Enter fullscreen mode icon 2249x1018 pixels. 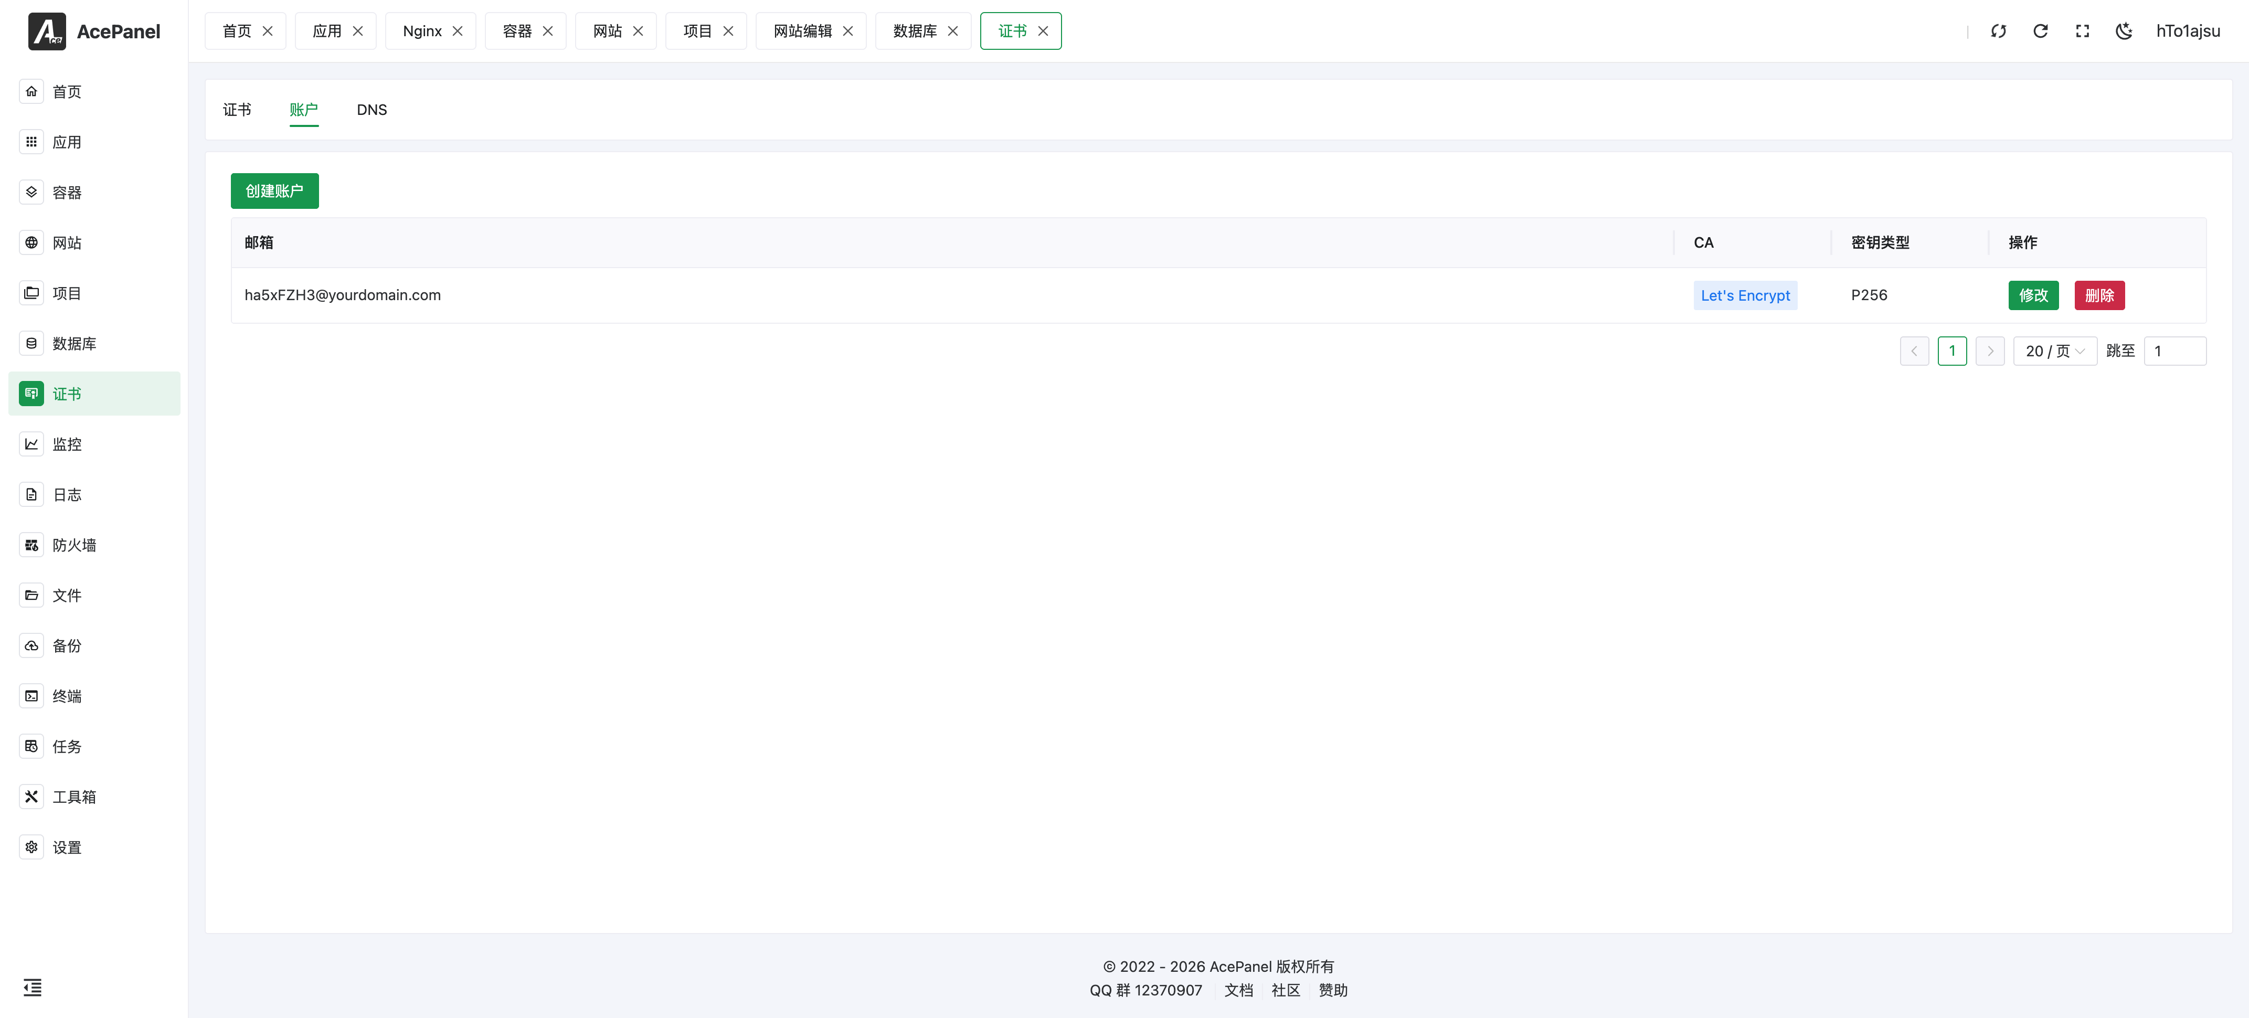pos(2082,31)
